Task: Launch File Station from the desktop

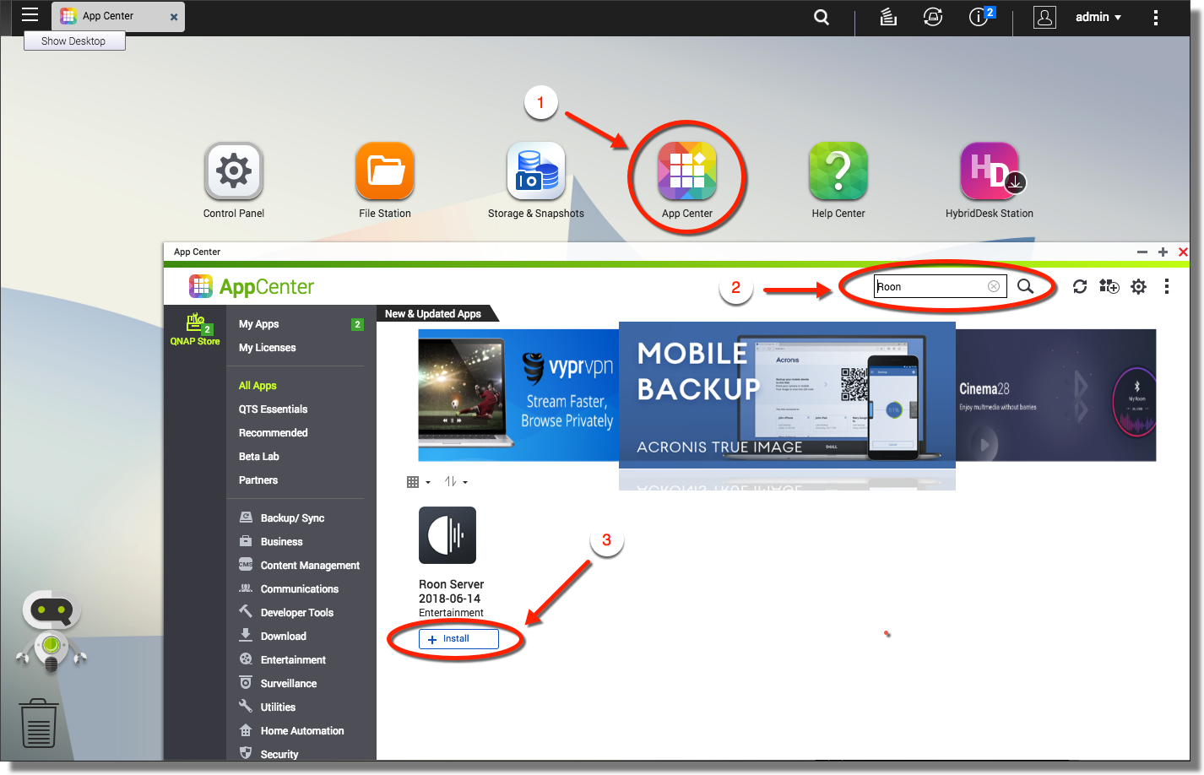Action: (x=385, y=171)
